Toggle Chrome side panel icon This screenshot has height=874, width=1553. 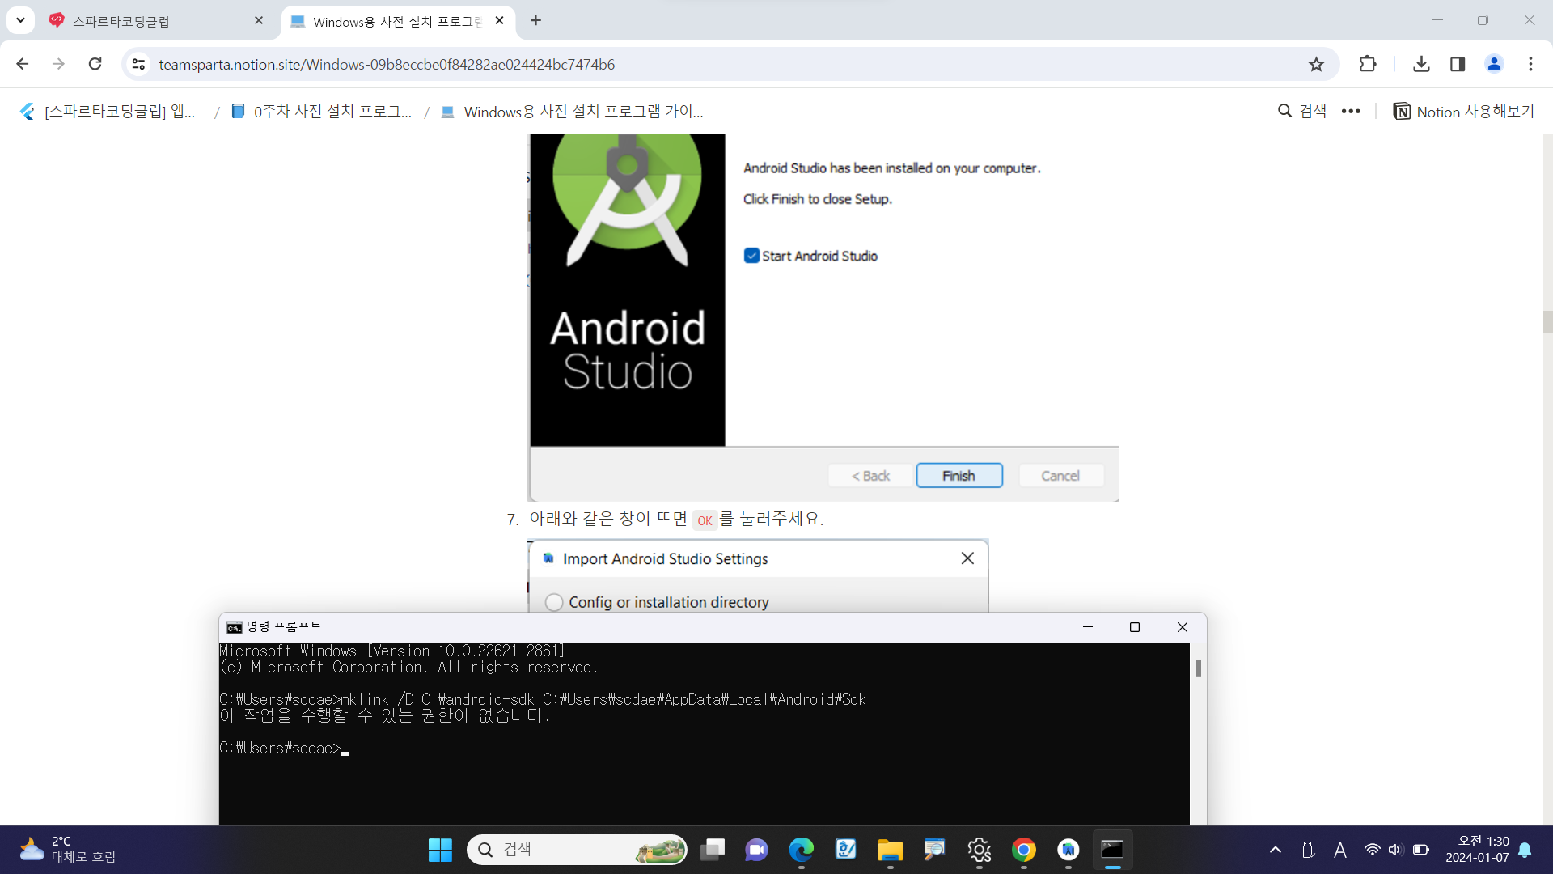coord(1458,64)
